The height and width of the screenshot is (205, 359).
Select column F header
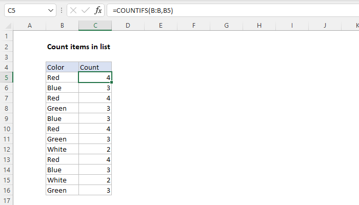click(x=194, y=26)
